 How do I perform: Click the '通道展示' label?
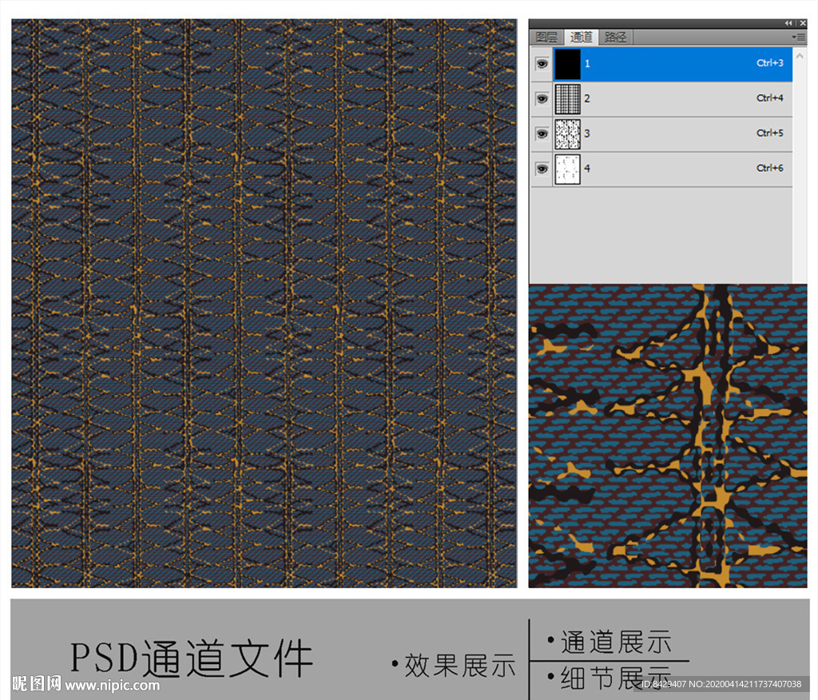[x=616, y=642]
